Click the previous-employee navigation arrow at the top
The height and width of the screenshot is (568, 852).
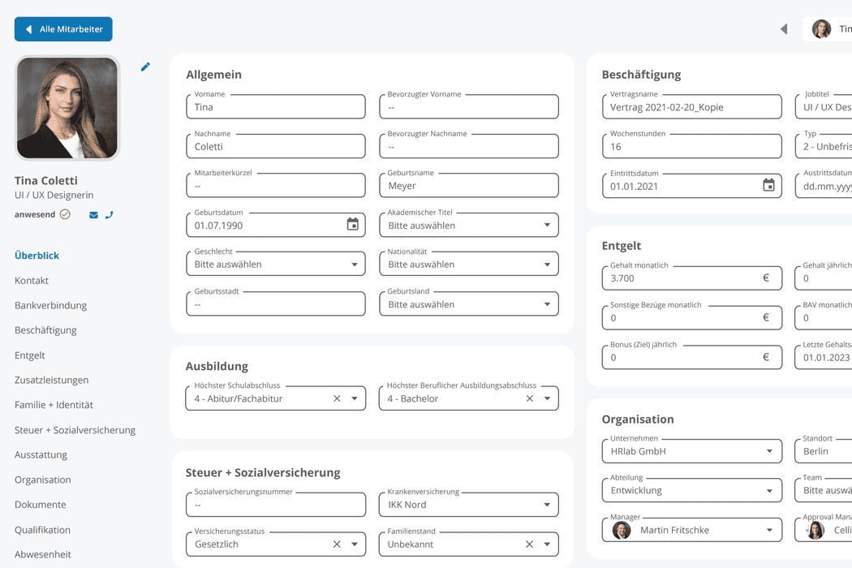tap(783, 28)
